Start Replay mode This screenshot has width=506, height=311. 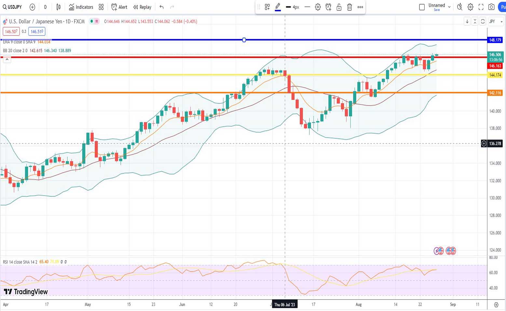click(x=142, y=7)
